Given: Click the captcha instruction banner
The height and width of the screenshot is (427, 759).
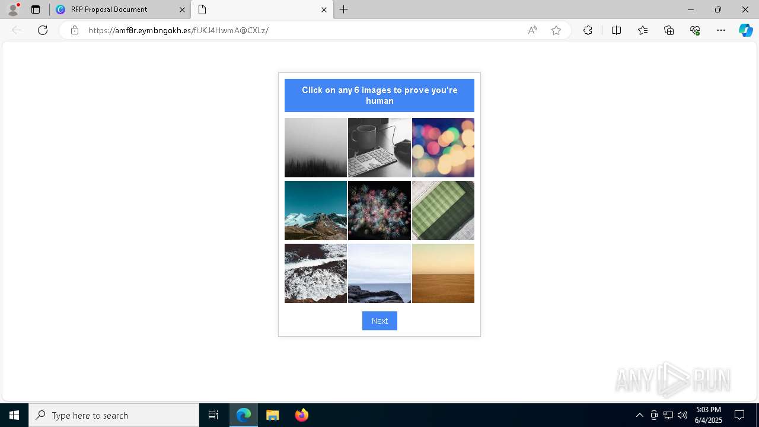Looking at the screenshot, I should [x=379, y=95].
